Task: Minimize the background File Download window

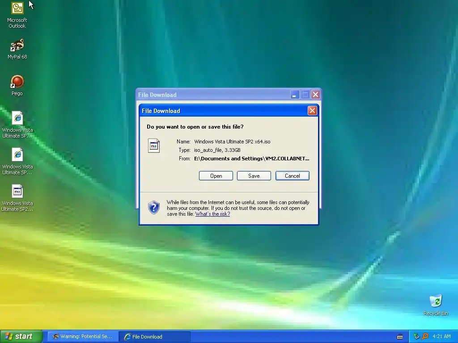Action: pyautogui.click(x=295, y=95)
